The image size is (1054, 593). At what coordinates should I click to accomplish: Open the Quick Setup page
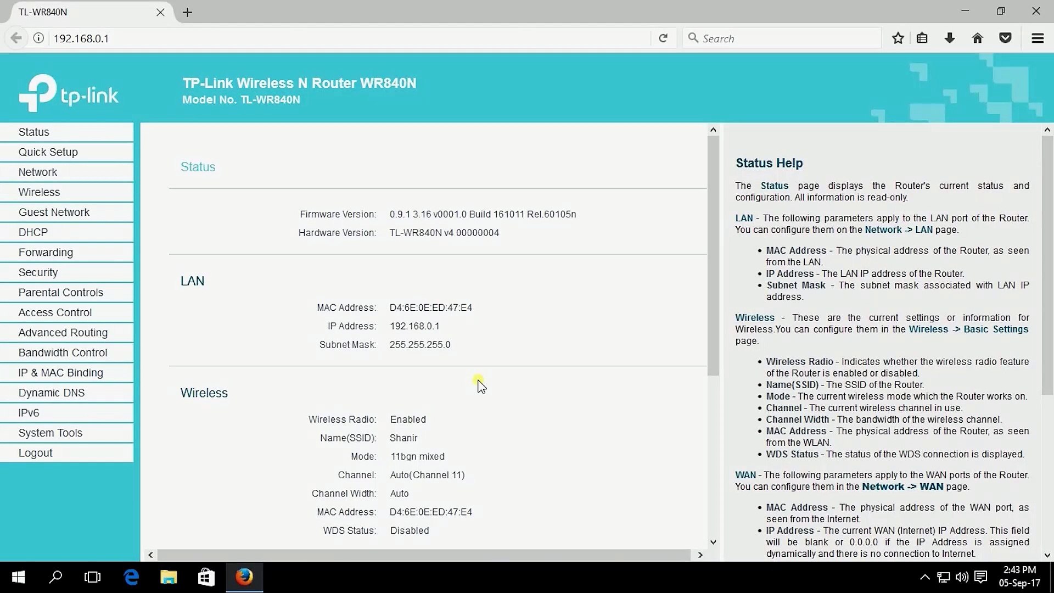tap(48, 152)
